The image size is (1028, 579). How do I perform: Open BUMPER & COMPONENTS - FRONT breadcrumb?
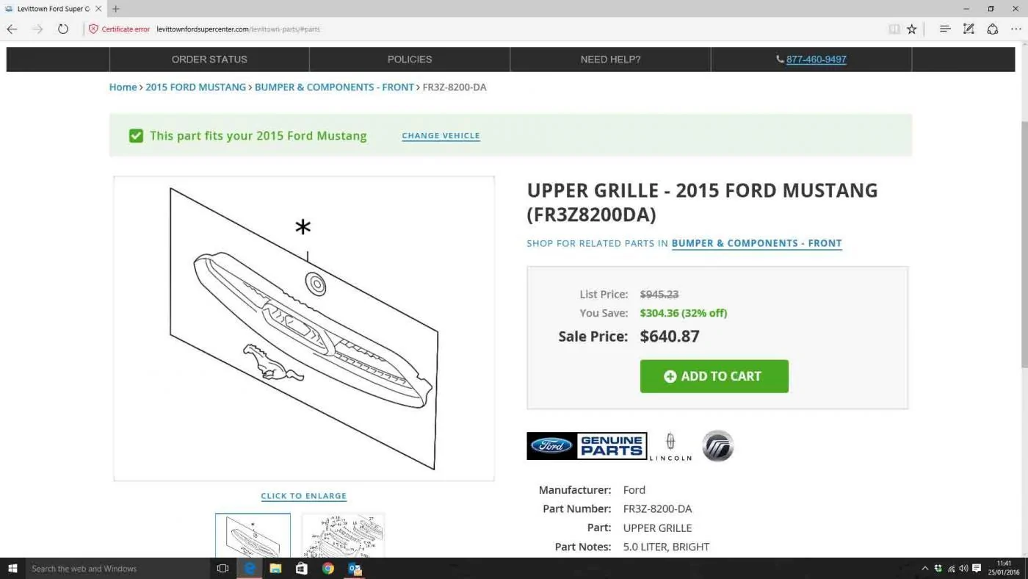click(x=334, y=87)
